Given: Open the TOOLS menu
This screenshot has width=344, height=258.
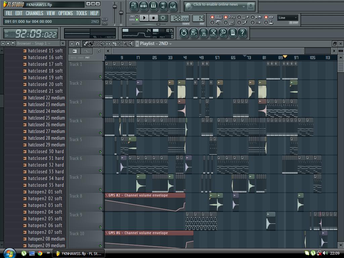Looking at the screenshot, I should pyautogui.click(x=81, y=13).
